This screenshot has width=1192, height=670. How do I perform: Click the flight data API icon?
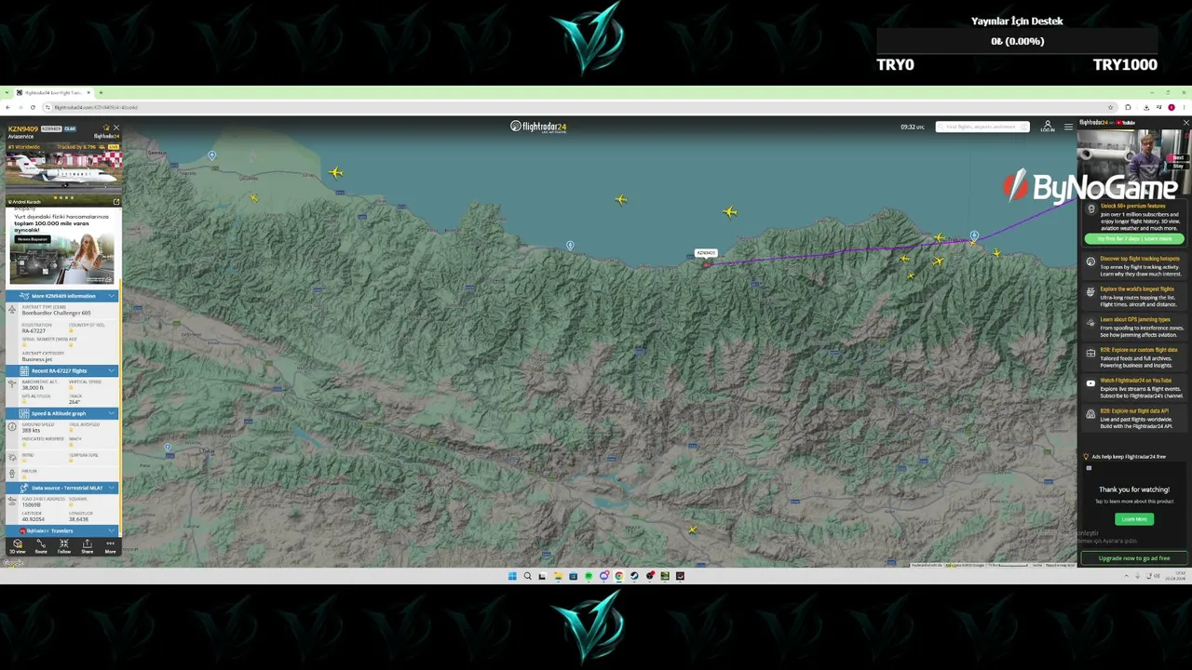[x=1090, y=414]
